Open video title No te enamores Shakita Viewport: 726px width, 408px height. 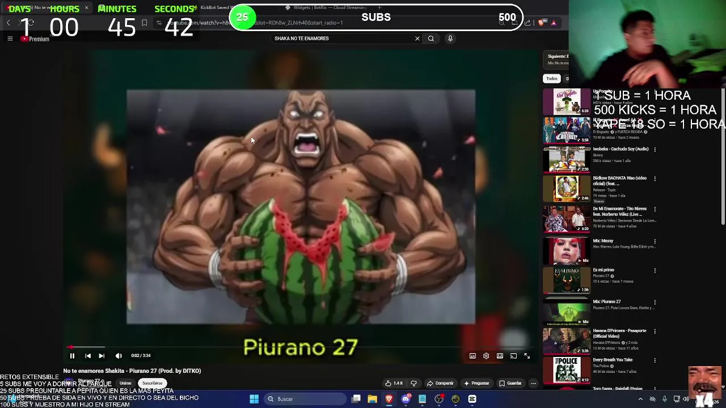point(132,371)
